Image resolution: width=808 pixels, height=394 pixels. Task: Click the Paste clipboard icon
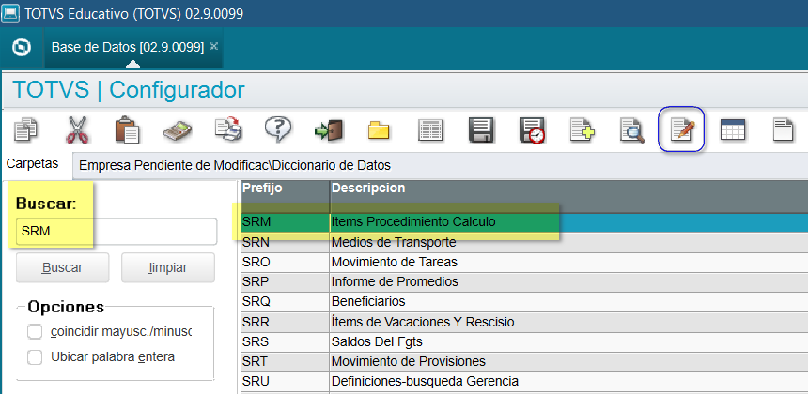tap(127, 129)
